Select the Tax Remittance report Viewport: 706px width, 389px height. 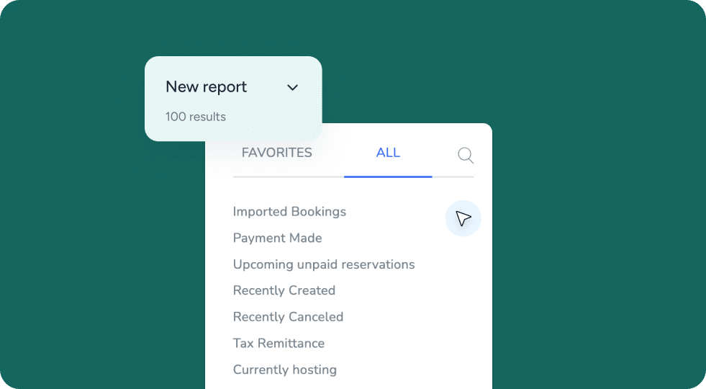coord(279,344)
